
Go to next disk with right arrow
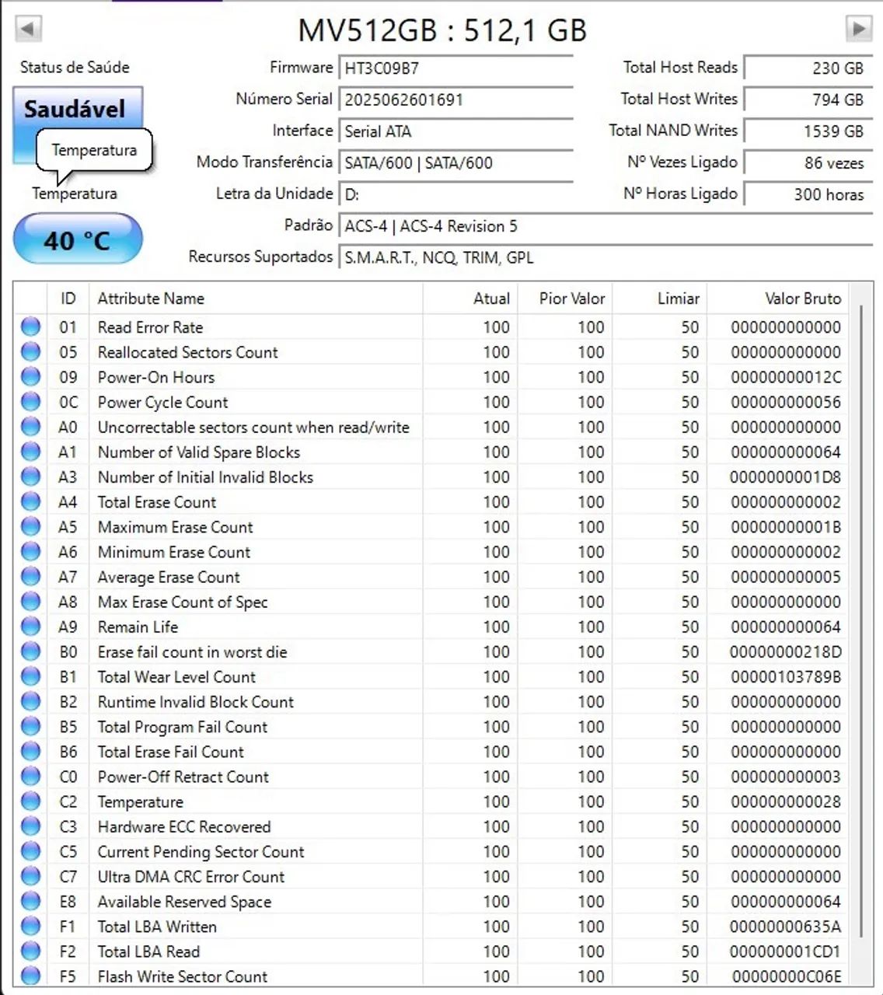[858, 29]
